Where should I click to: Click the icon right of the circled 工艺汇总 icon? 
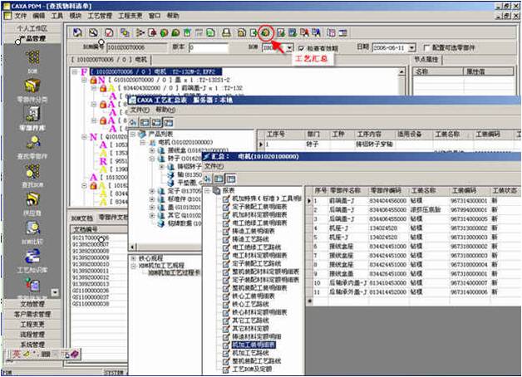281,32
